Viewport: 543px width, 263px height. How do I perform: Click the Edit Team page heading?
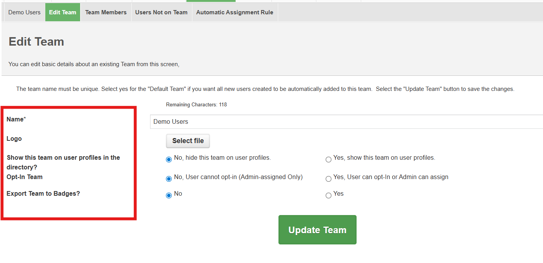click(36, 42)
